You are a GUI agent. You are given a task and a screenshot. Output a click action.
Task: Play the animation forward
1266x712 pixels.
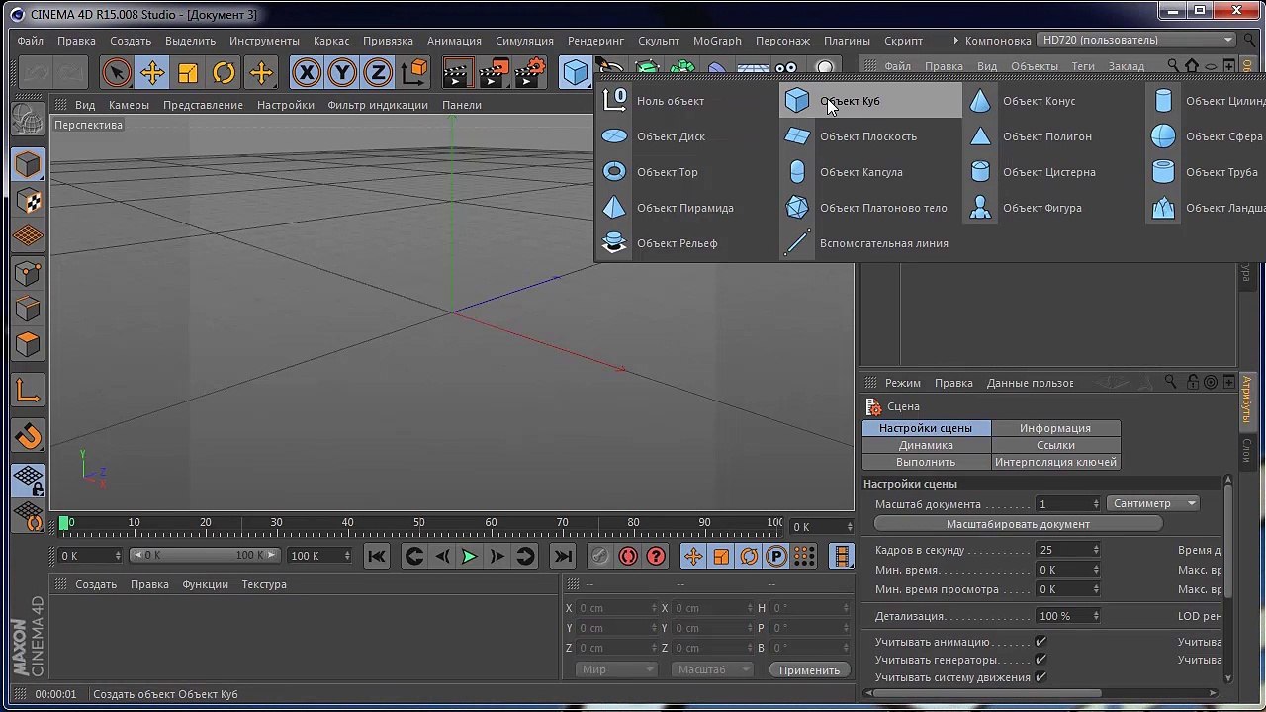point(469,556)
